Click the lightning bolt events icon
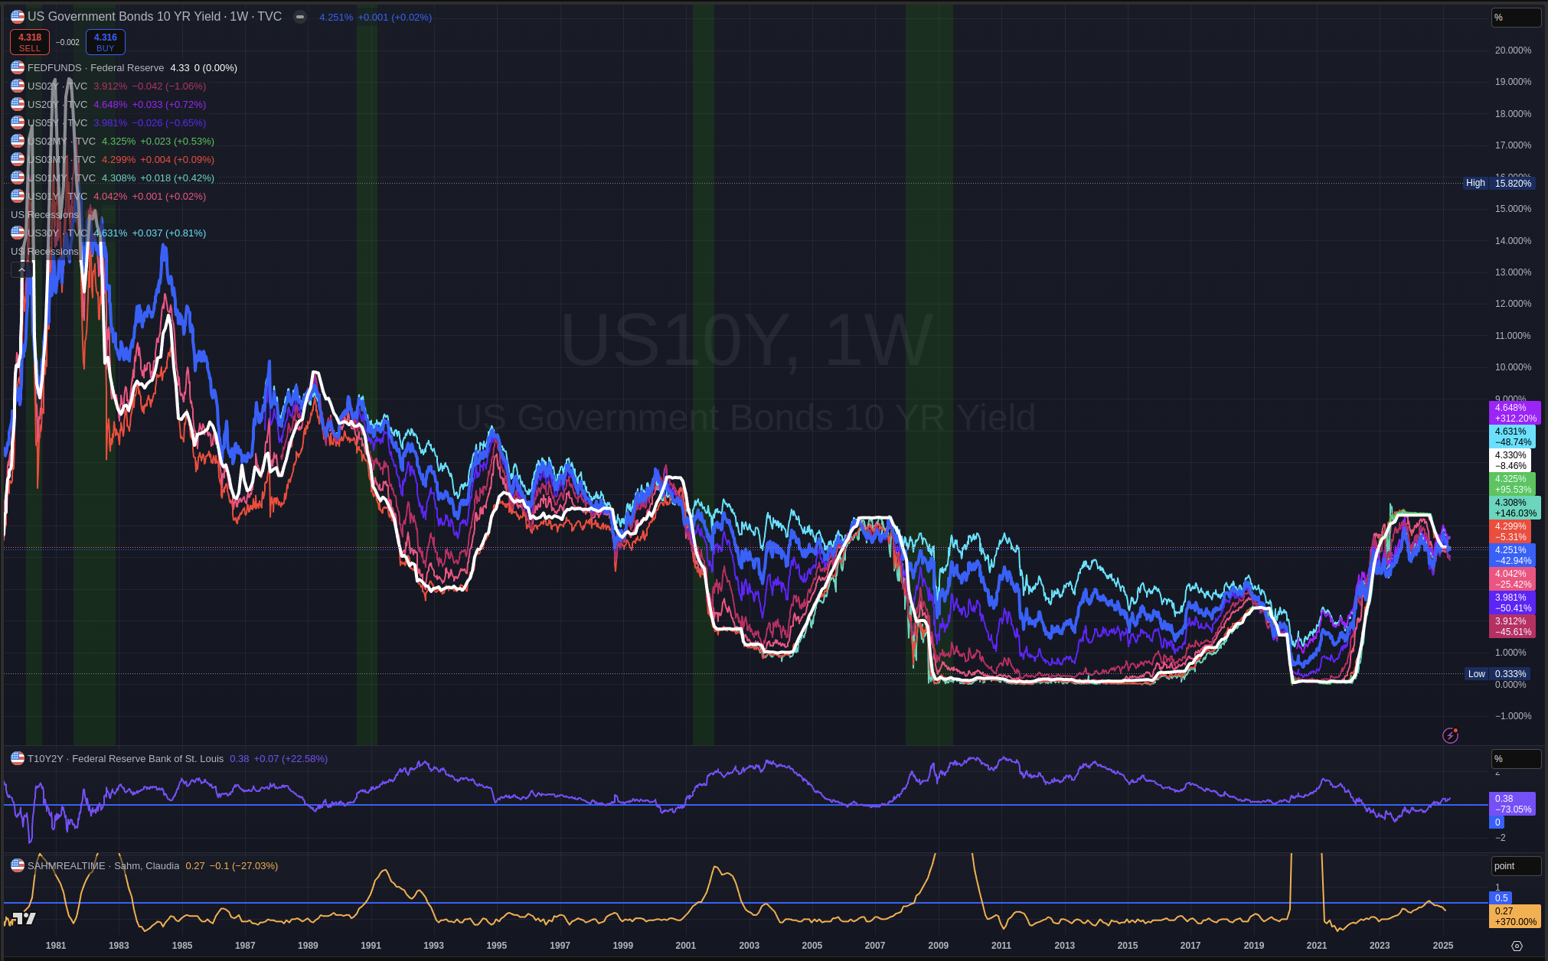1548x961 pixels. pos(1450,735)
